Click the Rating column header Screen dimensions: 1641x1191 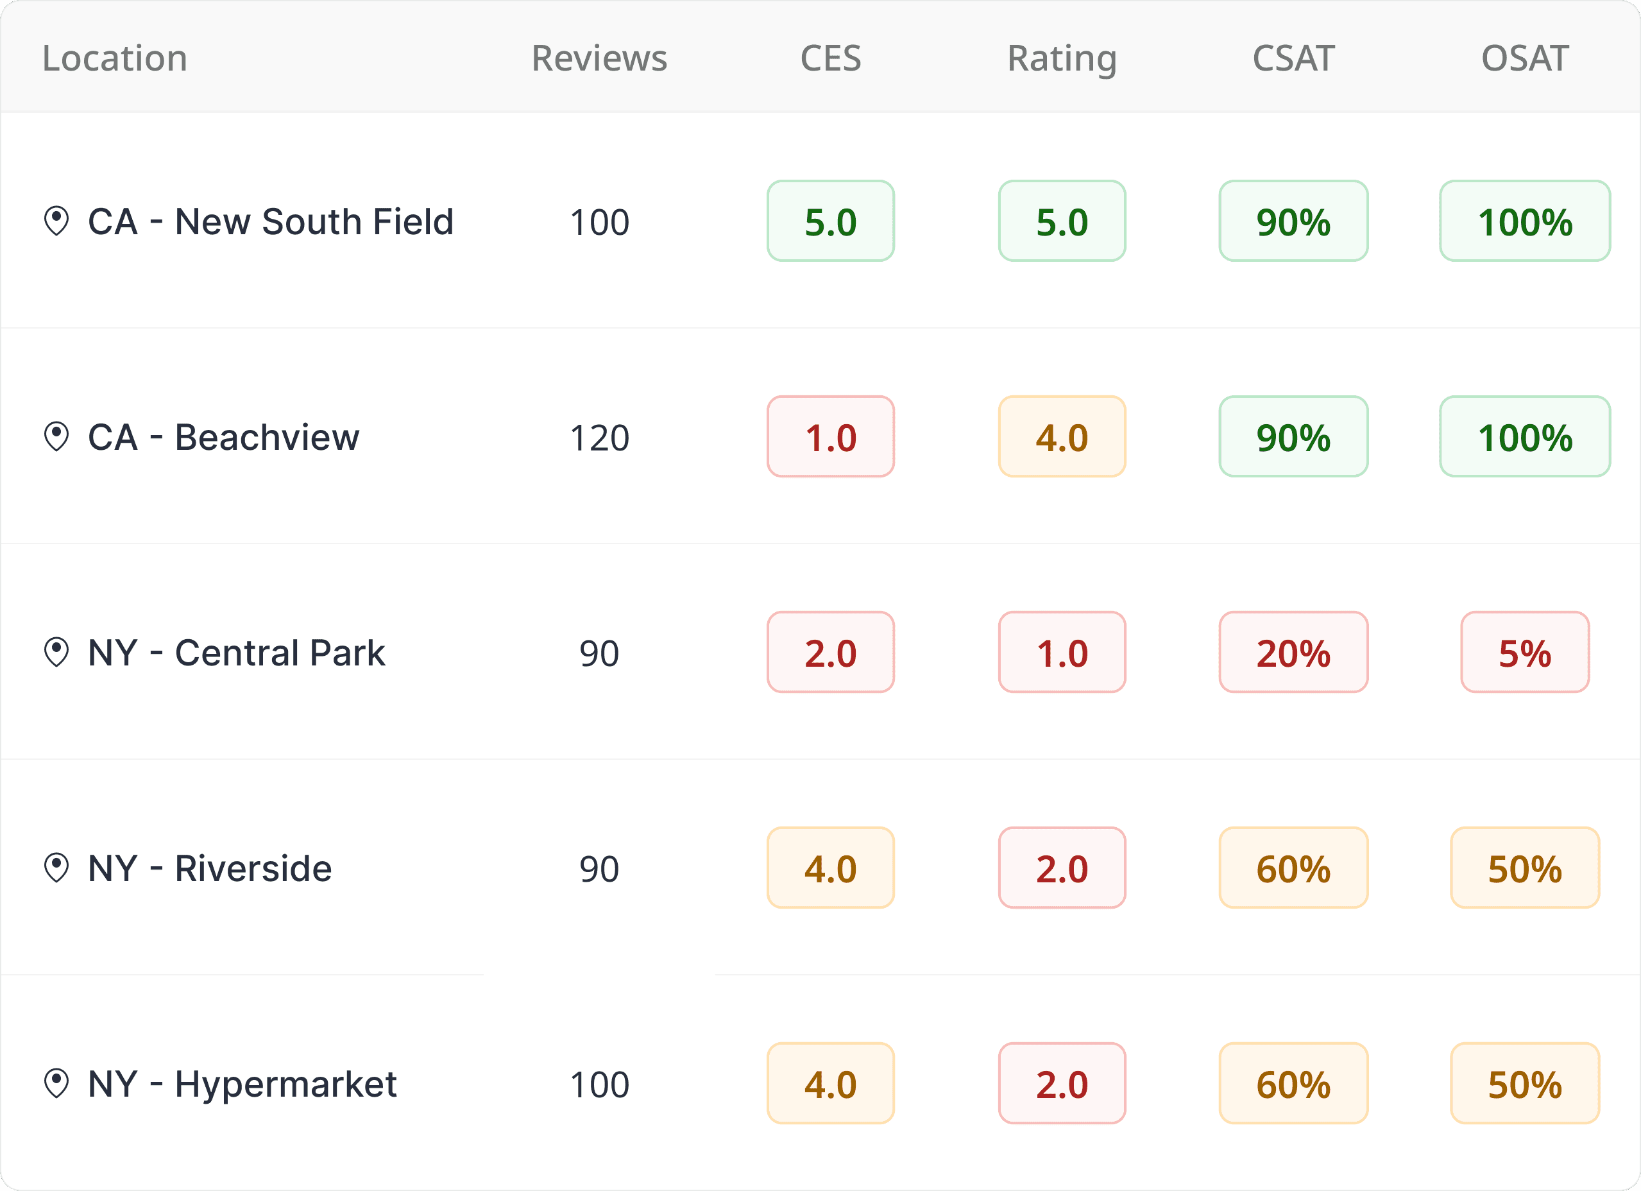pyautogui.click(x=1062, y=58)
